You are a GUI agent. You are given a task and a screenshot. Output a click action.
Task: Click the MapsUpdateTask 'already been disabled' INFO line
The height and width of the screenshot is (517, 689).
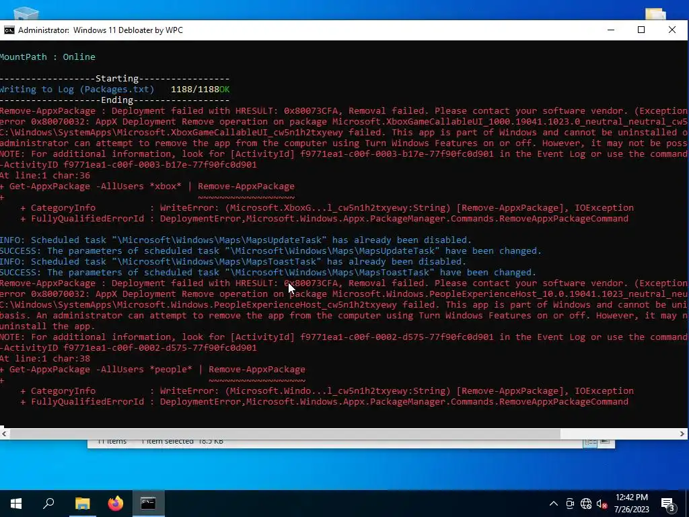click(235, 240)
